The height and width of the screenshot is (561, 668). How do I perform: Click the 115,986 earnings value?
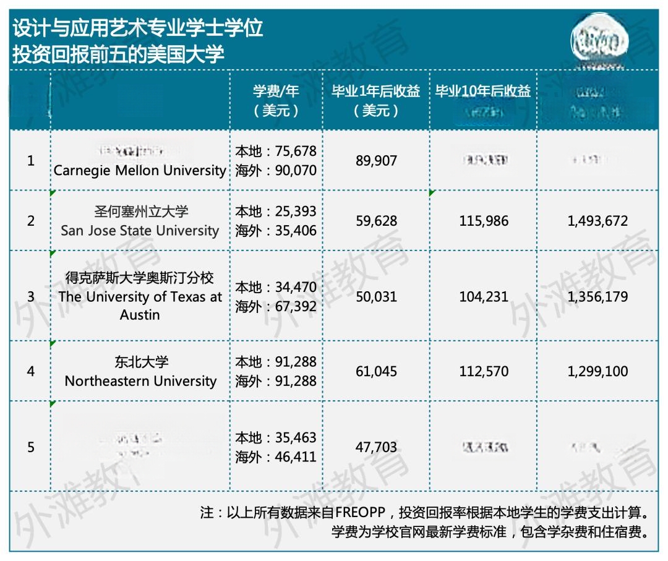click(484, 221)
